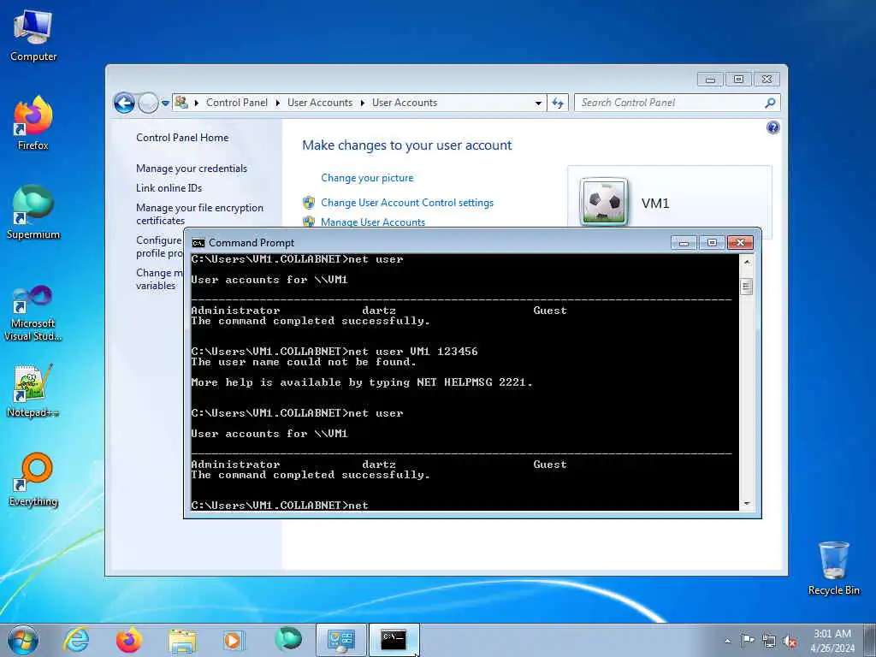Click the Command Prompt title bar icon
The width and height of the screenshot is (876, 657).
pos(198,242)
